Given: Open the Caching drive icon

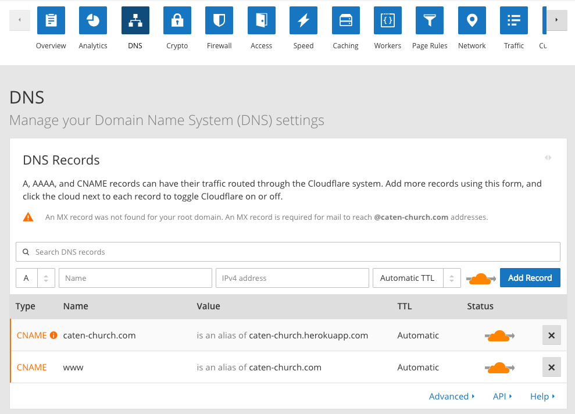Looking at the screenshot, I should pyautogui.click(x=346, y=21).
